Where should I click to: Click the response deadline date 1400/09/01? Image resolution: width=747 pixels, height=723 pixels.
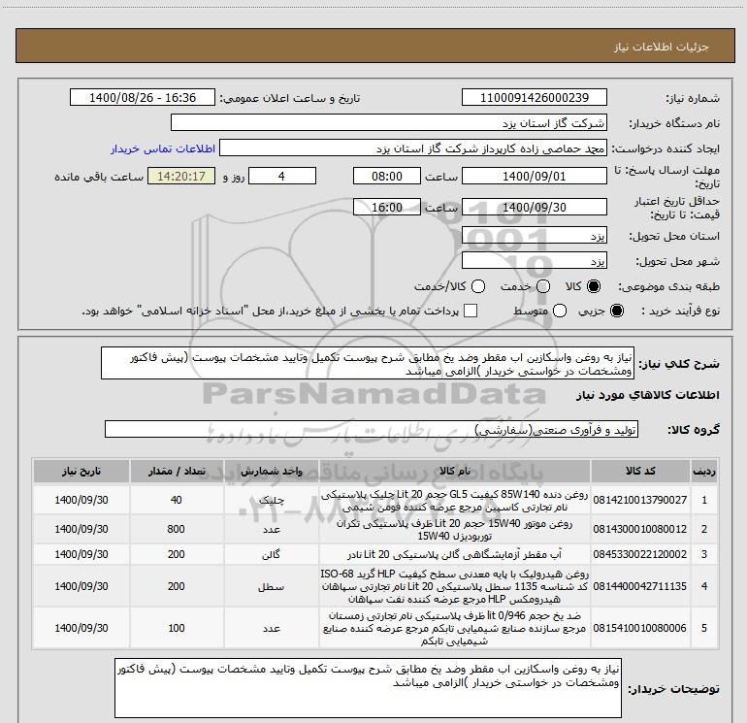[534, 176]
